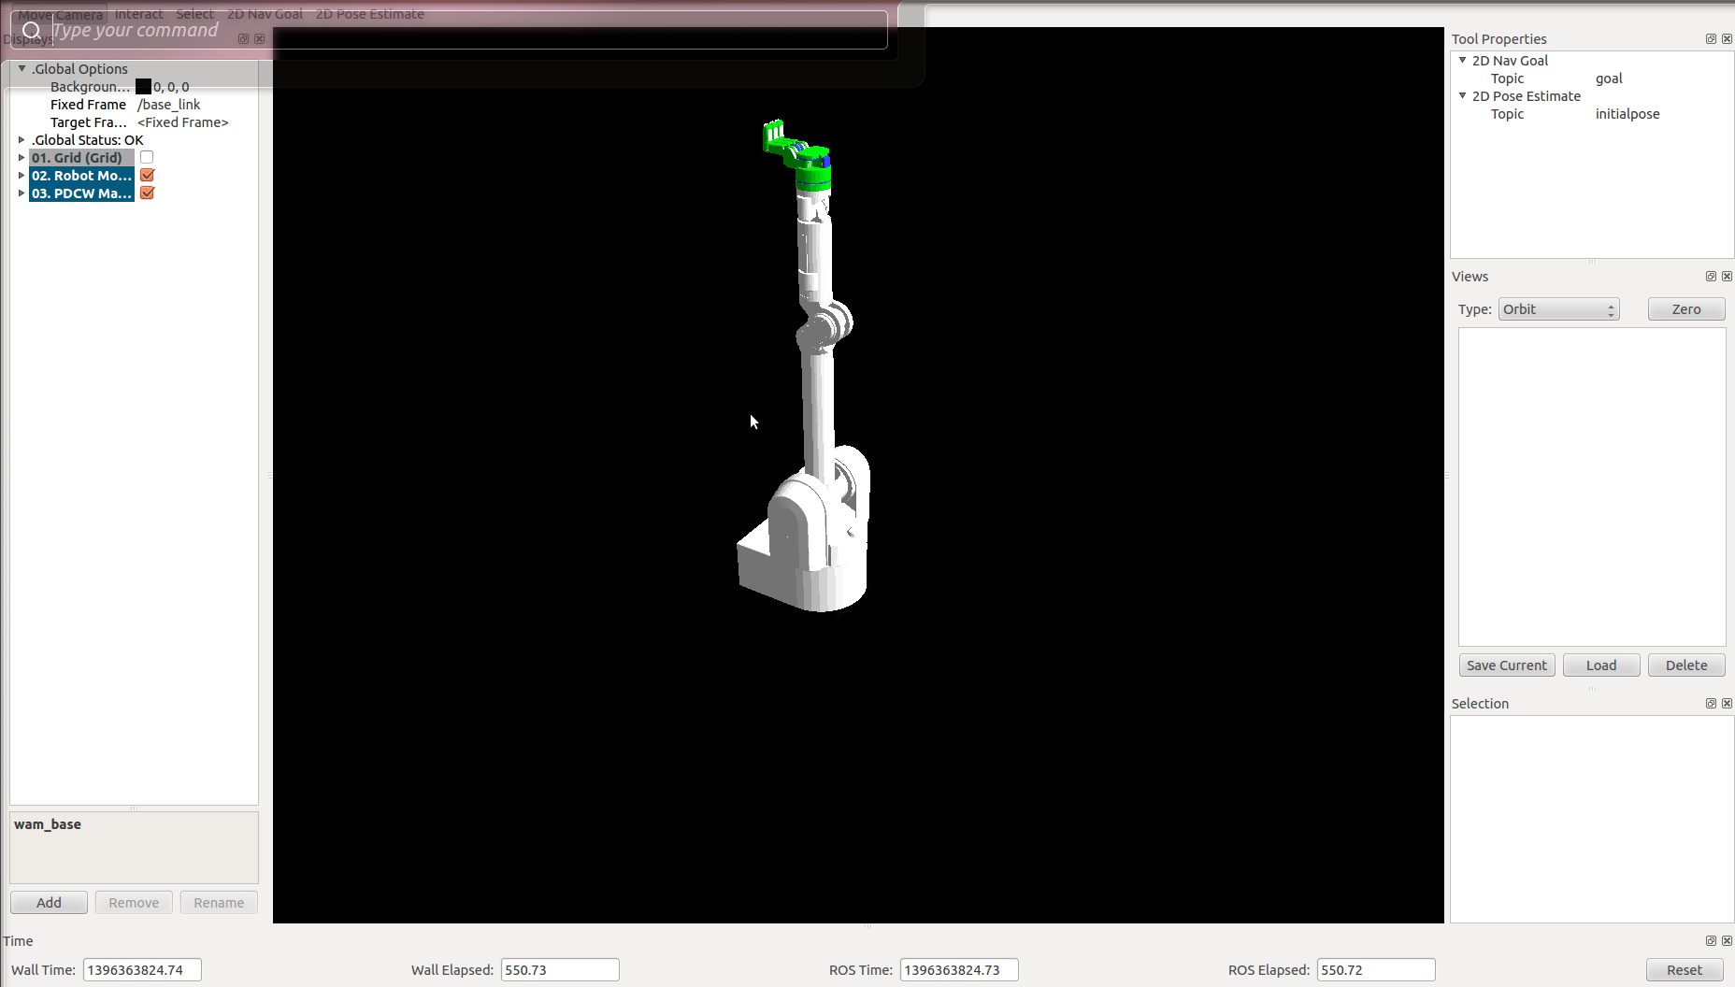
Task: Select the Interact tool in toolbar
Action: [x=138, y=14]
